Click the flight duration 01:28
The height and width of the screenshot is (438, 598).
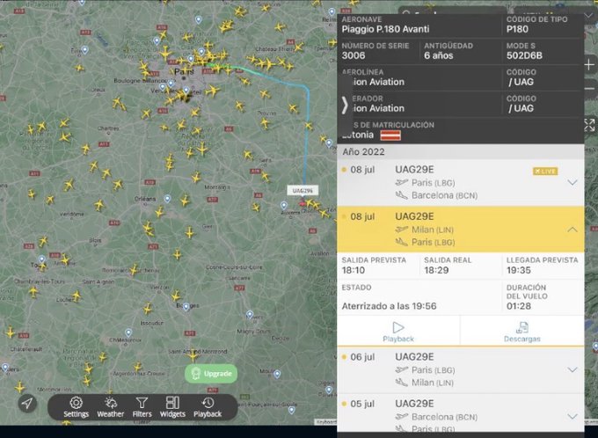click(x=519, y=306)
